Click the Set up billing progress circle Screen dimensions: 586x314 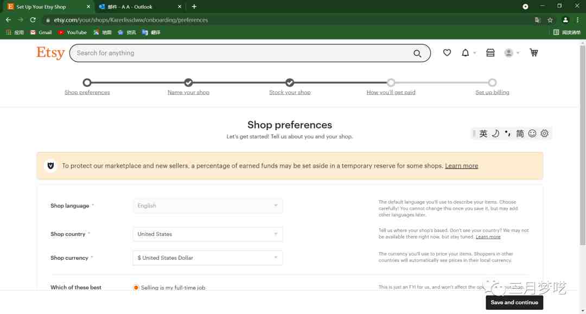click(492, 82)
